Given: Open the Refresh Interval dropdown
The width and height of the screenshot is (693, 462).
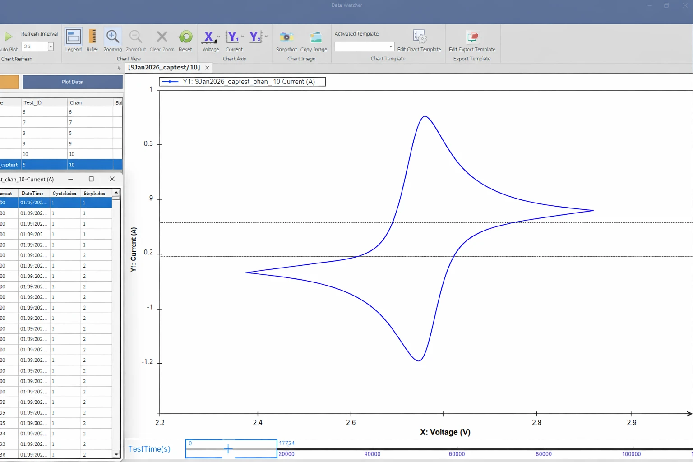Looking at the screenshot, I should (x=50, y=46).
